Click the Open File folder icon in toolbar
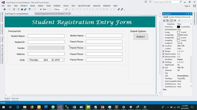The image size is (197, 110). click(19, 9)
